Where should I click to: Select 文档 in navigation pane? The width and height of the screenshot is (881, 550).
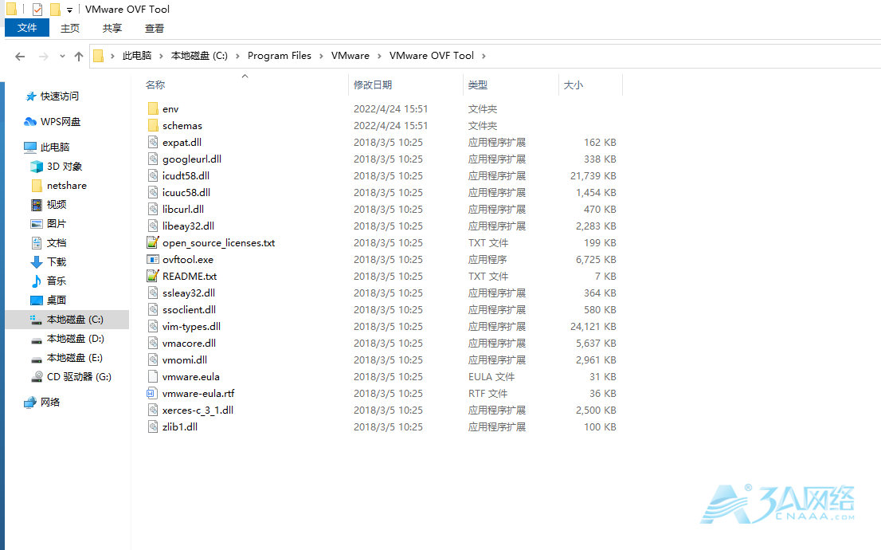57,243
